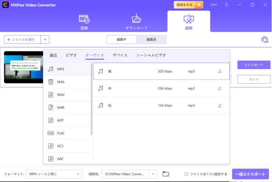The height and width of the screenshot is (182, 272).
Task: Click the ファイルを添付 button
Action: pyautogui.click(x=22, y=40)
